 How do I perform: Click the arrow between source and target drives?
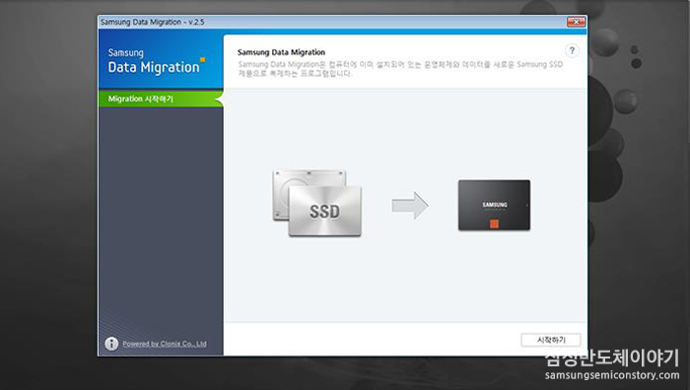tap(410, 205)
